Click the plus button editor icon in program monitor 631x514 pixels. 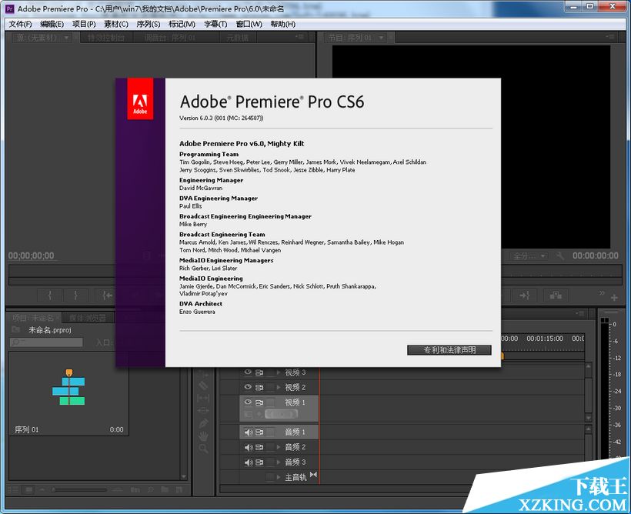coord(614,298)
